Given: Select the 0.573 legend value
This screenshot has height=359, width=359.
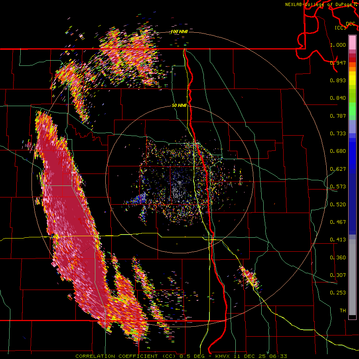Looking at the screenshot, I should click(x=338, y=187).
